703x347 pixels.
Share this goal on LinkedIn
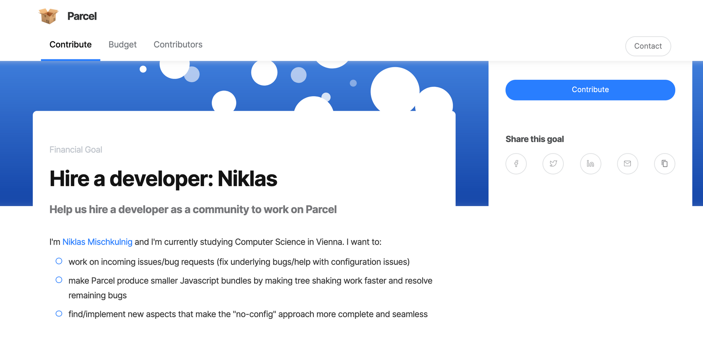591,164
